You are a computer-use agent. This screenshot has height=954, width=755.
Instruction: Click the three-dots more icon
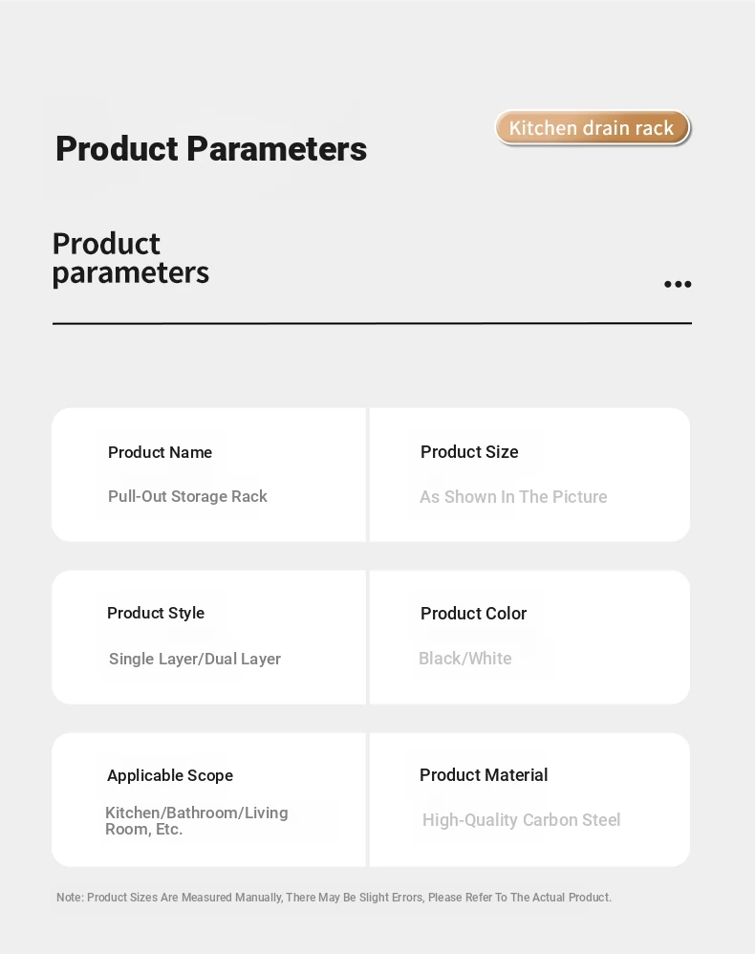point(678,284)
